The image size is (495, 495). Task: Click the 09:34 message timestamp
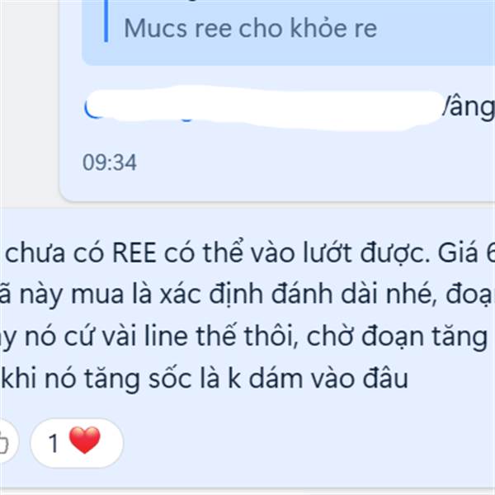[110, 163]
